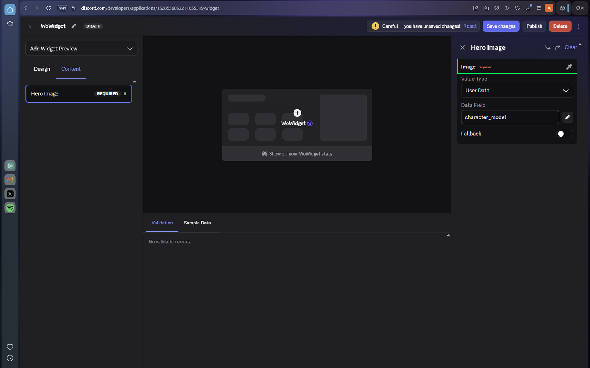590x368 pixels.
Task: Open the X (Twitter) sidebar shortcut
Action: point(10,194)
